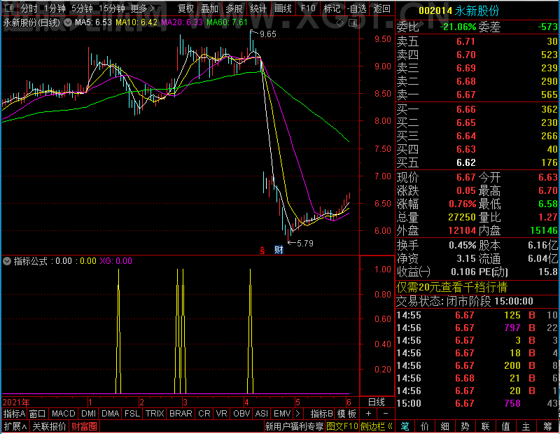This screenshot has height=434, width=560.
Task: Click the stock code 002014 title
Action: click(435, 10)
